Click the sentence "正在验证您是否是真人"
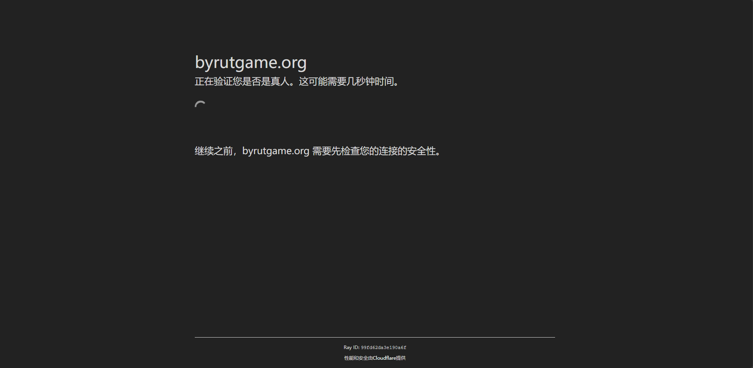753x368 pixels. point(242,82)
